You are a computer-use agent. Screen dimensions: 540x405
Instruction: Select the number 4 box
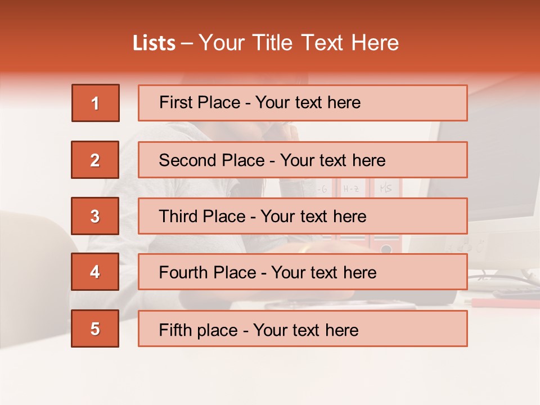click(95, 272)
